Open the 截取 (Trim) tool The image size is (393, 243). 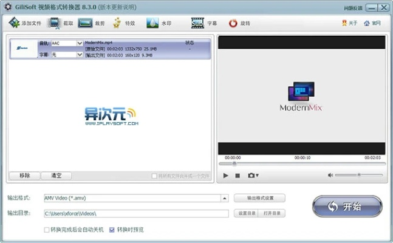click(x=54, y=23)
